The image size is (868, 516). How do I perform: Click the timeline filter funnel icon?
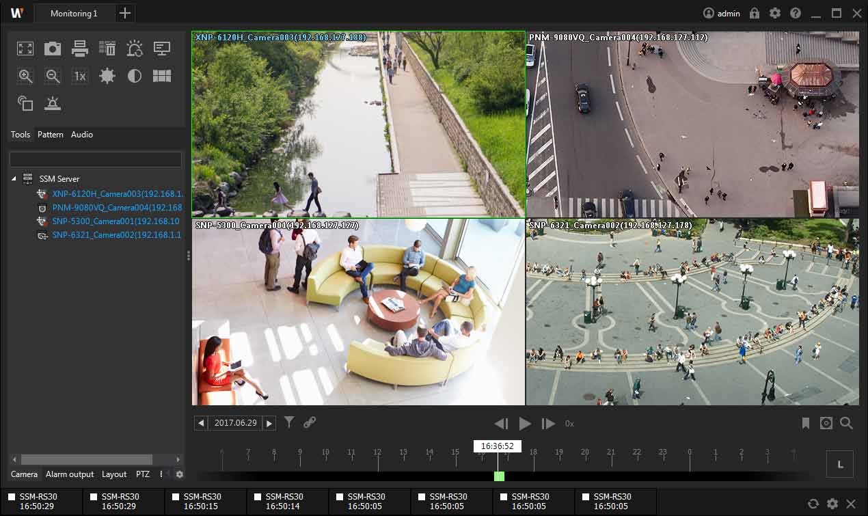click(x=289, y=423)
